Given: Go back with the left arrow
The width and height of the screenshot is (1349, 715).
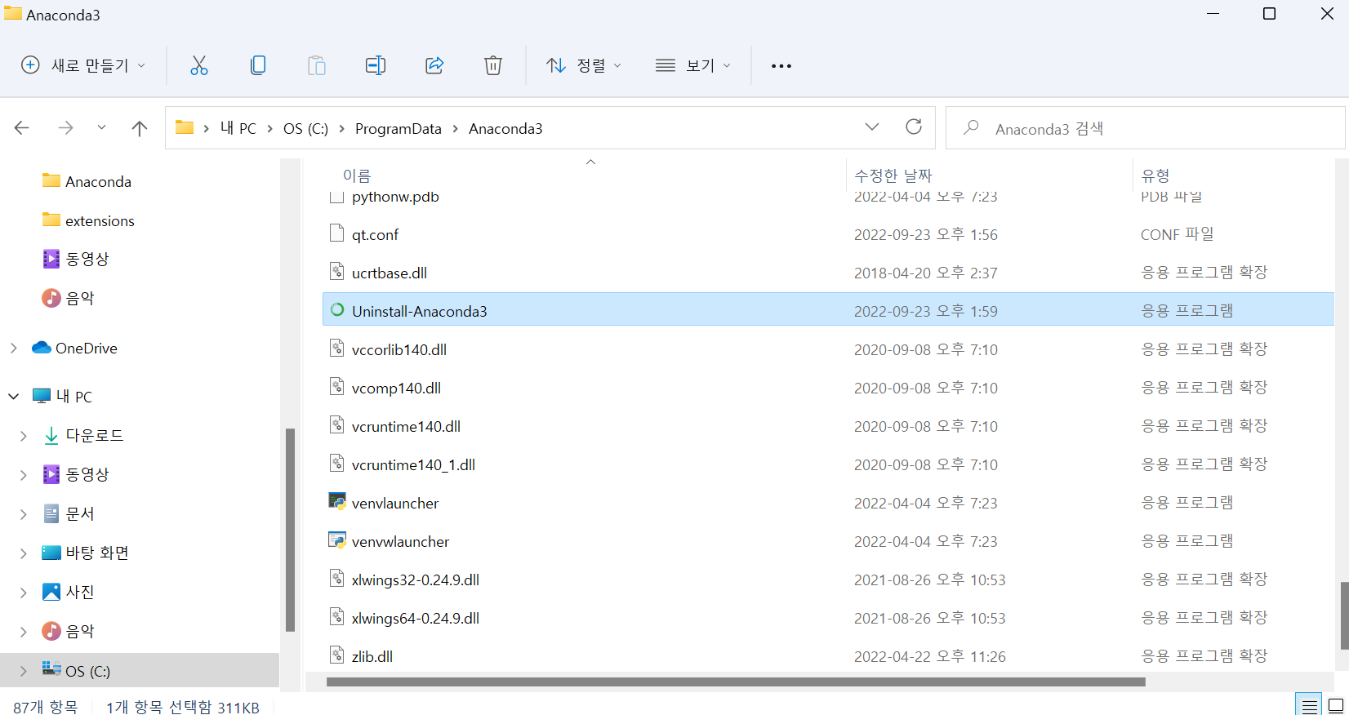Looking at the screenshot, I should click(22, 128).
